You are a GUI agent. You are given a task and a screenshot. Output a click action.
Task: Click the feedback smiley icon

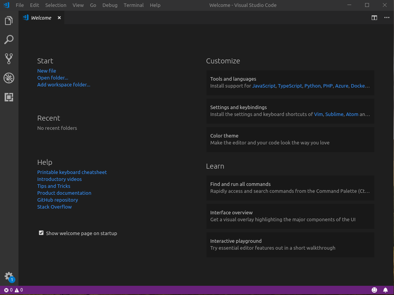(x=374, y=290)
